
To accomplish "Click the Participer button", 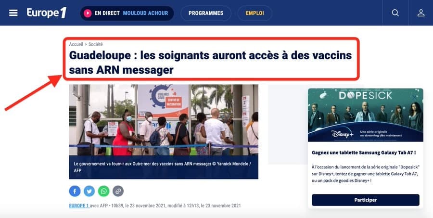I will 365,200.
